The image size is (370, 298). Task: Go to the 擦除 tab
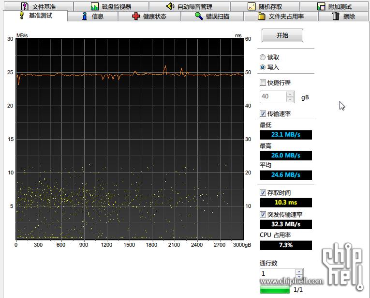coord(343,16)
